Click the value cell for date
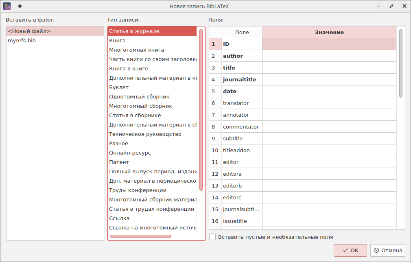 coord(329,91)
